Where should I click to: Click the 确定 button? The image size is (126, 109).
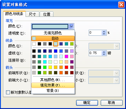click(x=87, y=103)
